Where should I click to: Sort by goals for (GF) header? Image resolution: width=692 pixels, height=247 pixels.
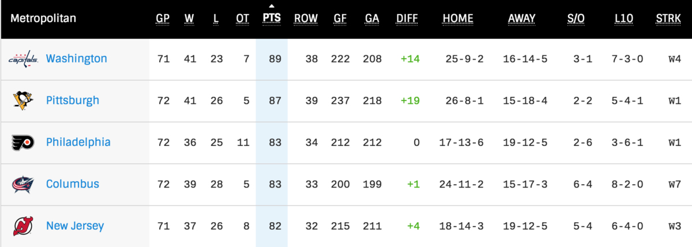[x=340, y=18]
